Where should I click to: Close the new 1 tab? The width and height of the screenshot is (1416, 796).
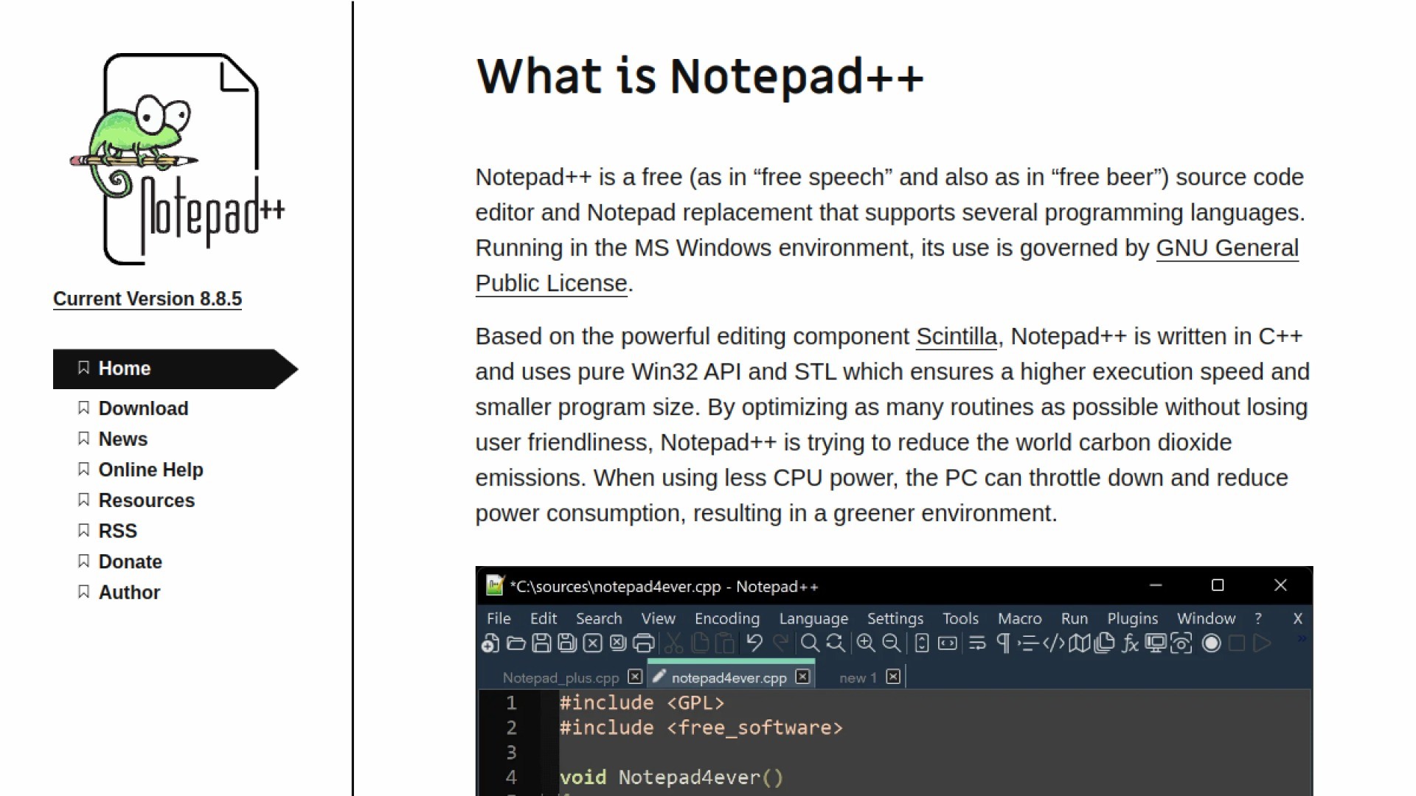(x=895, y=677)
